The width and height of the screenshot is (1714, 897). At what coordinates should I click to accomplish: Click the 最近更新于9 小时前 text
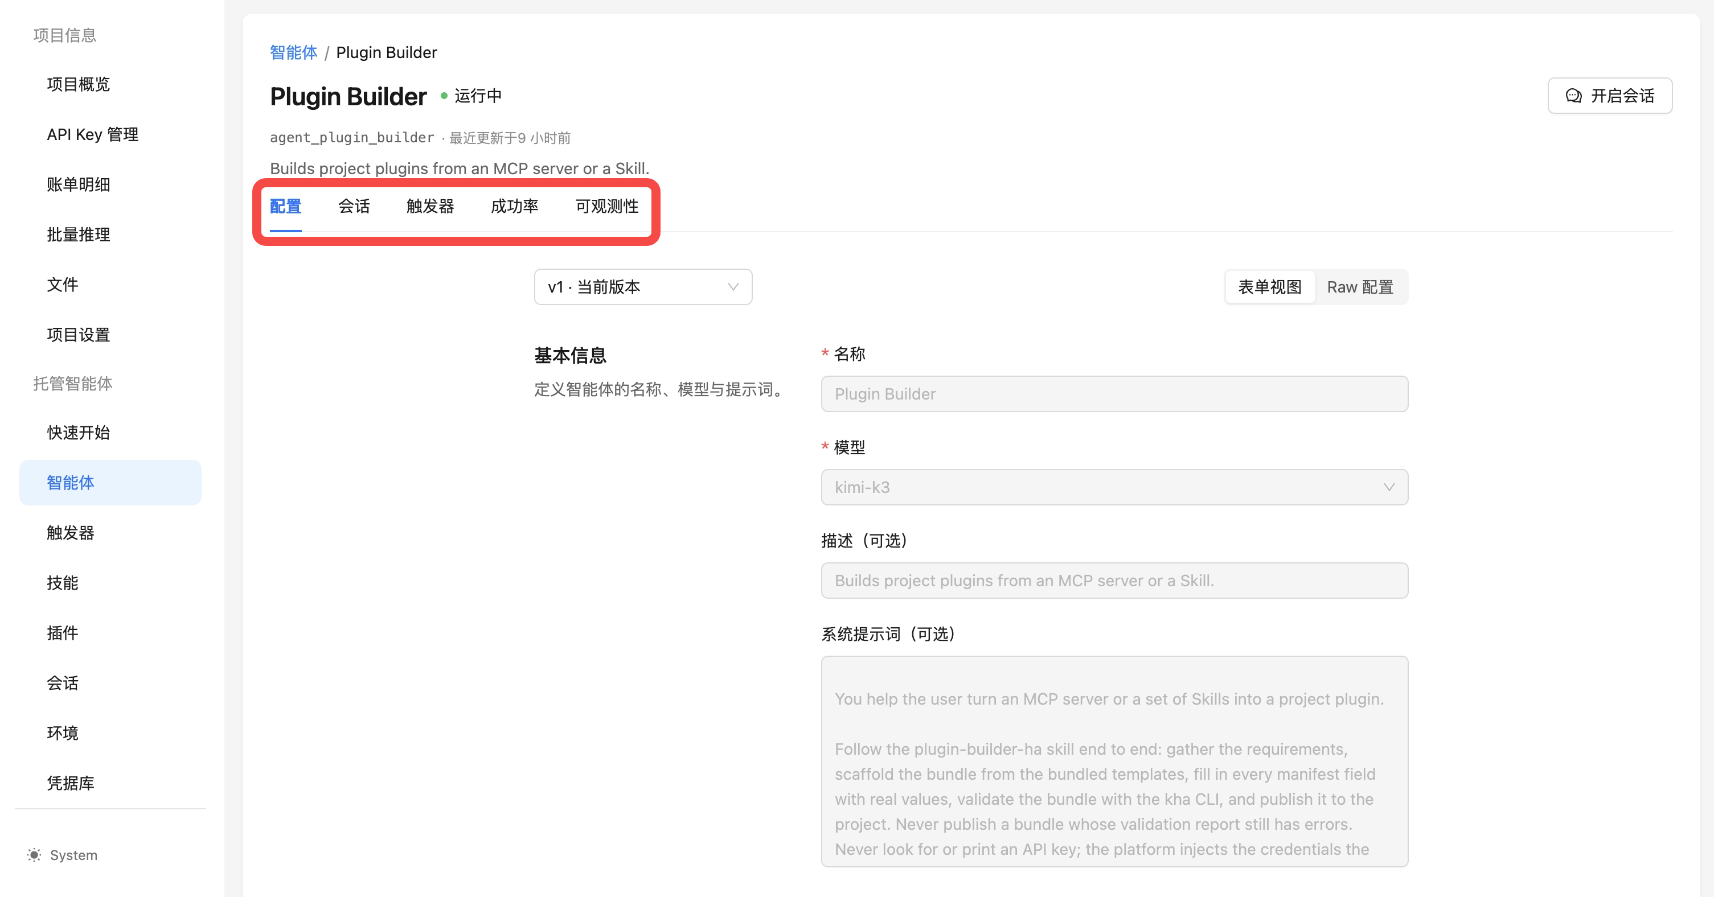point(510,138)
